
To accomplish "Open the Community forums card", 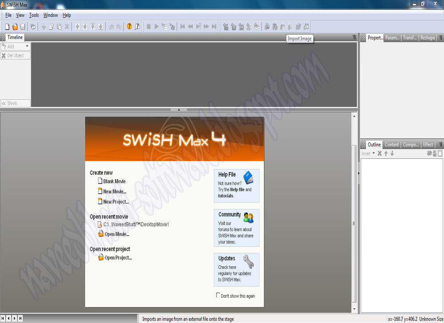I will 237,228.
